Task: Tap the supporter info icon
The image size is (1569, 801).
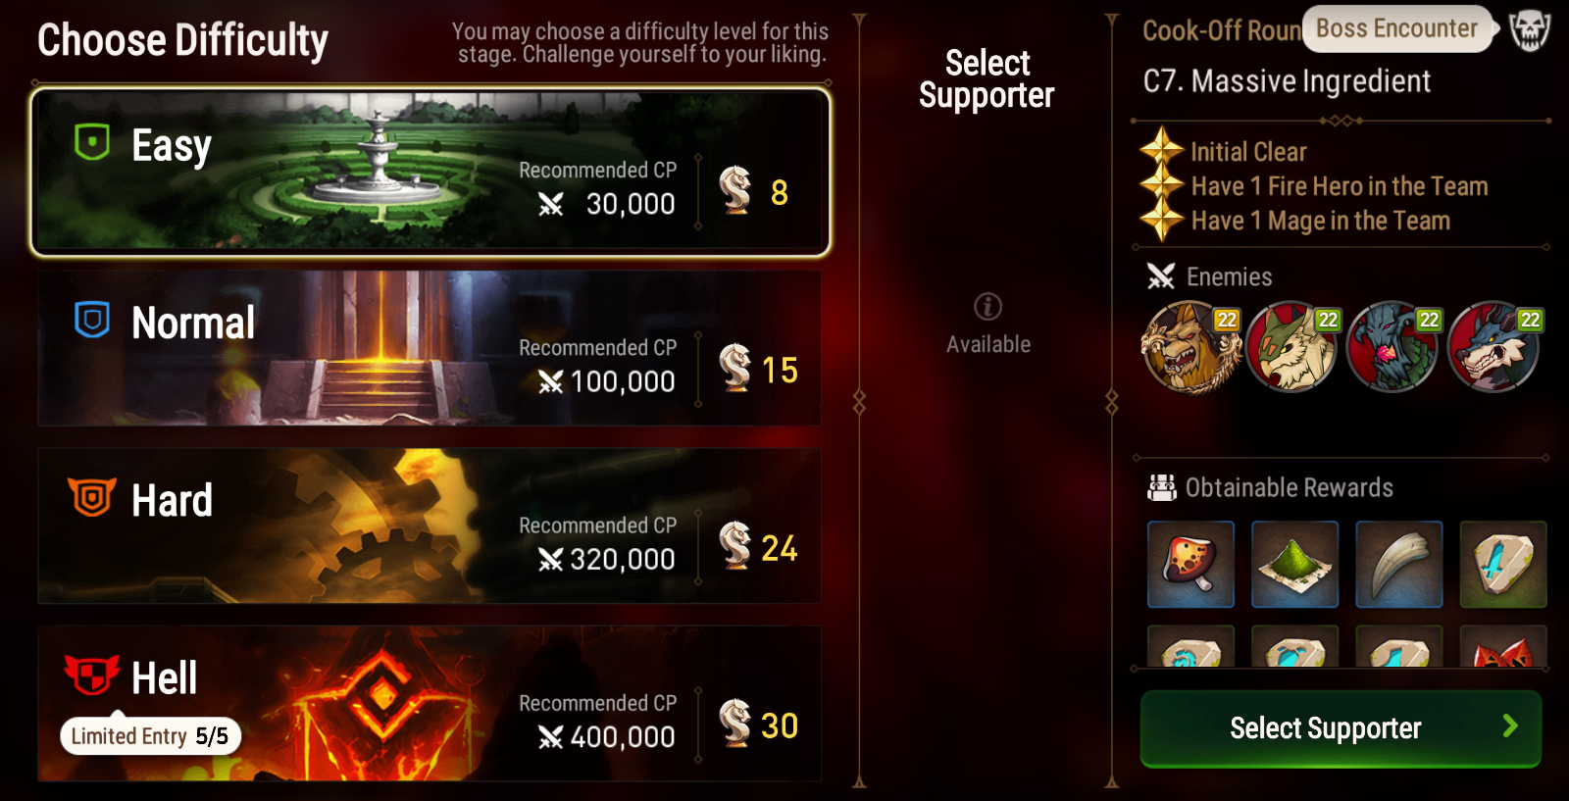Action: tap(987, 307)
